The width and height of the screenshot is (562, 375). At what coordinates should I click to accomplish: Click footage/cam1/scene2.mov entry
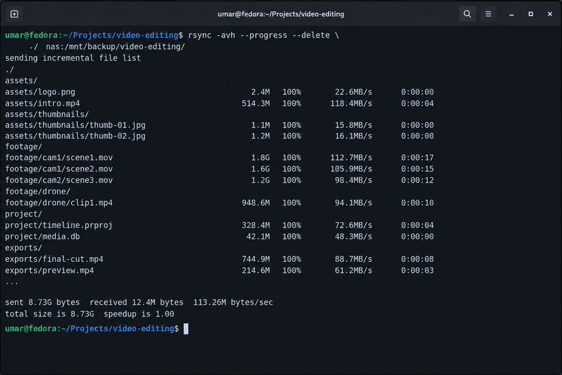click(59, 169)
